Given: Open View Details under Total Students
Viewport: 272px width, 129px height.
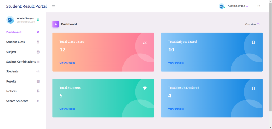Looking at the screenshot, I should [x=67, y=109].
